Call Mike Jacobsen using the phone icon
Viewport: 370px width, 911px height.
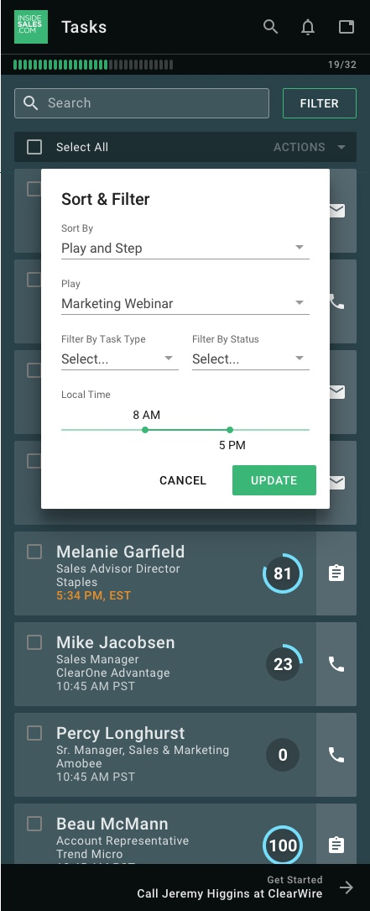[x=336, y=664]
